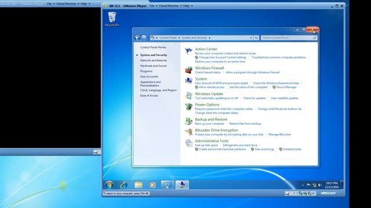Open BitLocker Drive Encryption heading link
371x208 pixels.
click(x=216, y=130)
